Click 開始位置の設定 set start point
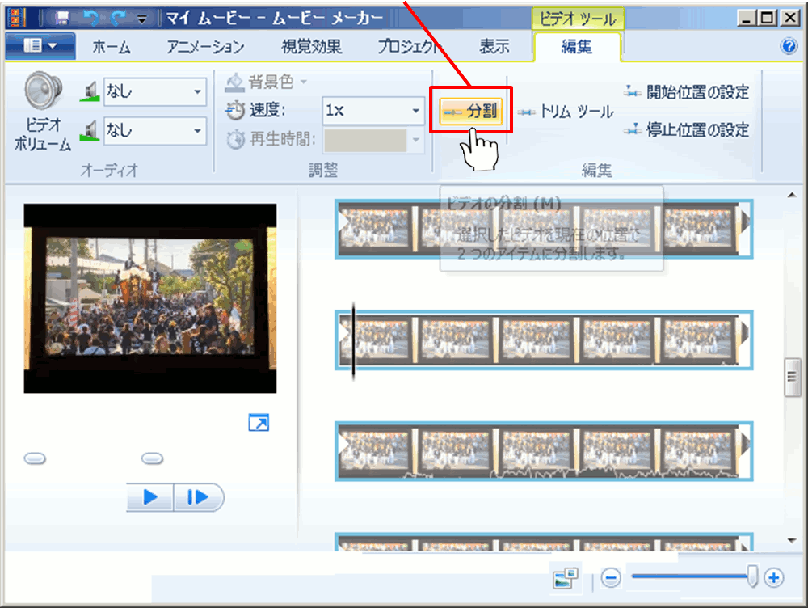The height and width of the screenshot is (608, 808). pos(688,92)
